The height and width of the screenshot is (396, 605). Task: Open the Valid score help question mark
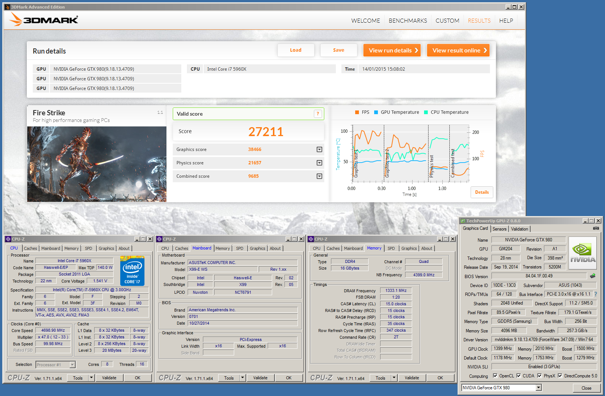[x=318, y=114]
